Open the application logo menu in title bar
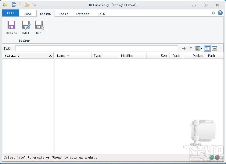 coord(5,5)
